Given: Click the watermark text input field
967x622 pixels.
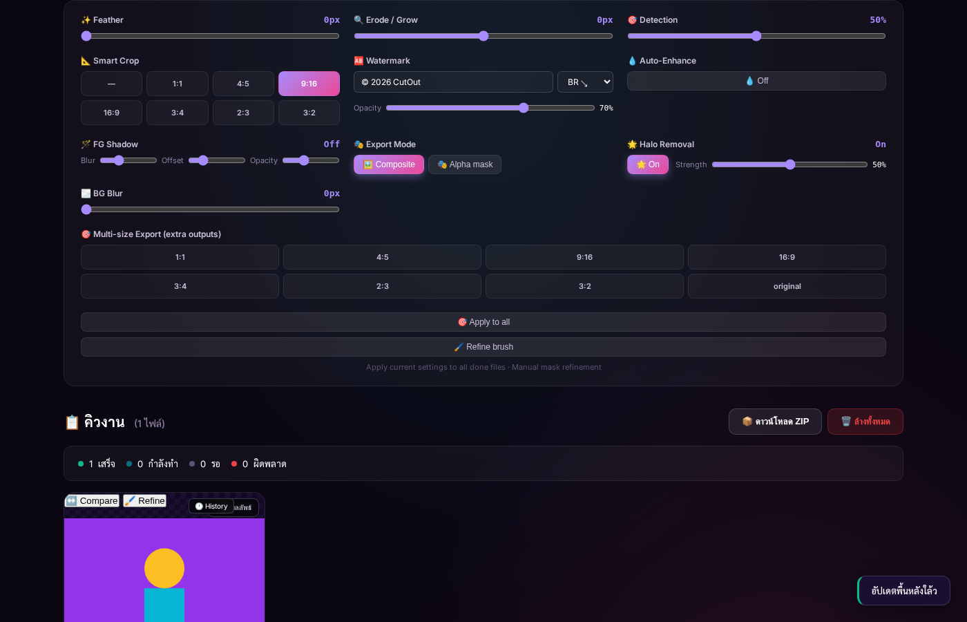Looking at the screenshot, I should 453,82.
